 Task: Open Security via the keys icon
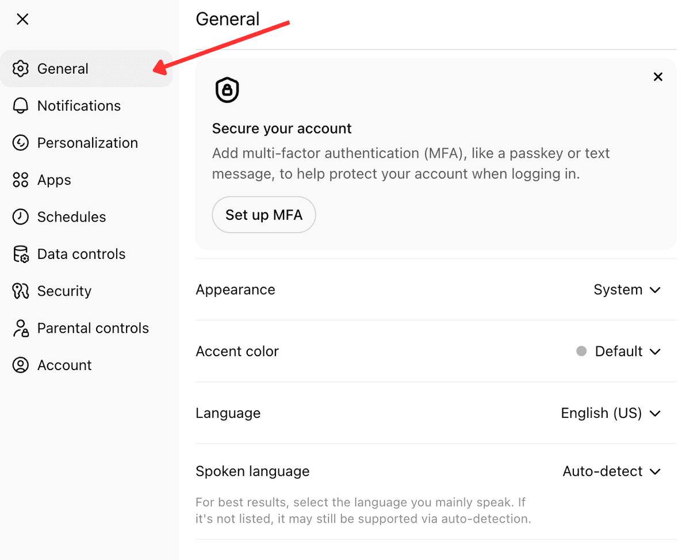21,291
